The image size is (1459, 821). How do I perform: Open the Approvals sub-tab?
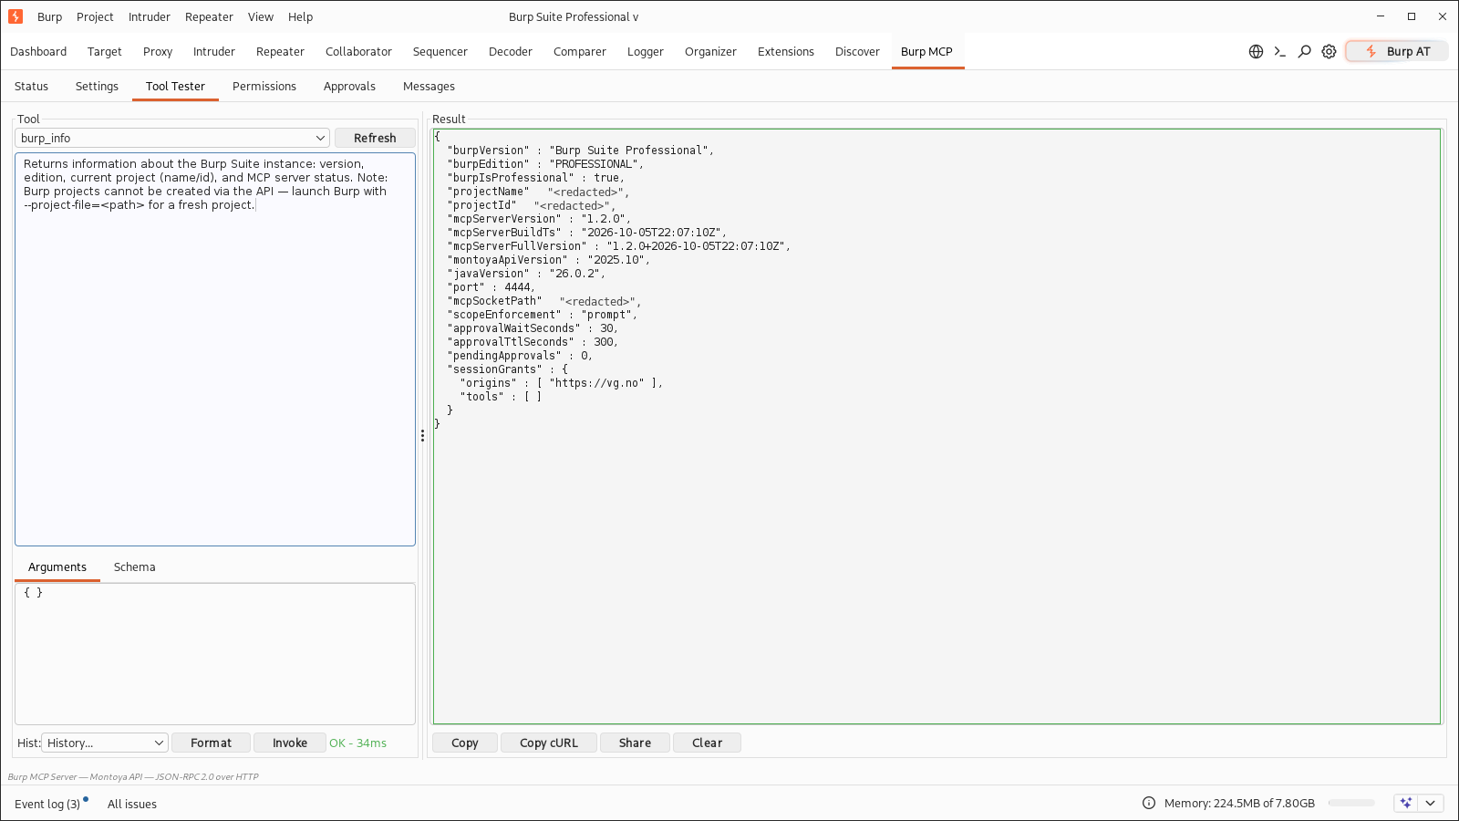click(x=349, y=87)
